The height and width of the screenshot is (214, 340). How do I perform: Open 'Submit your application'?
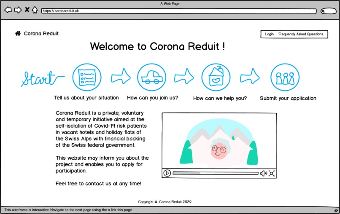[x=288, y=98]
